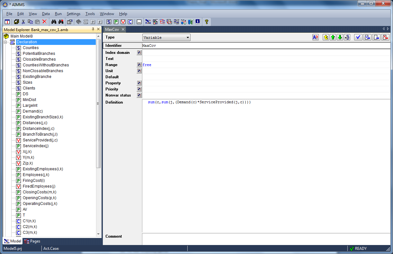
Task: Click the Help question mark icon
Action: coord(207,22)
